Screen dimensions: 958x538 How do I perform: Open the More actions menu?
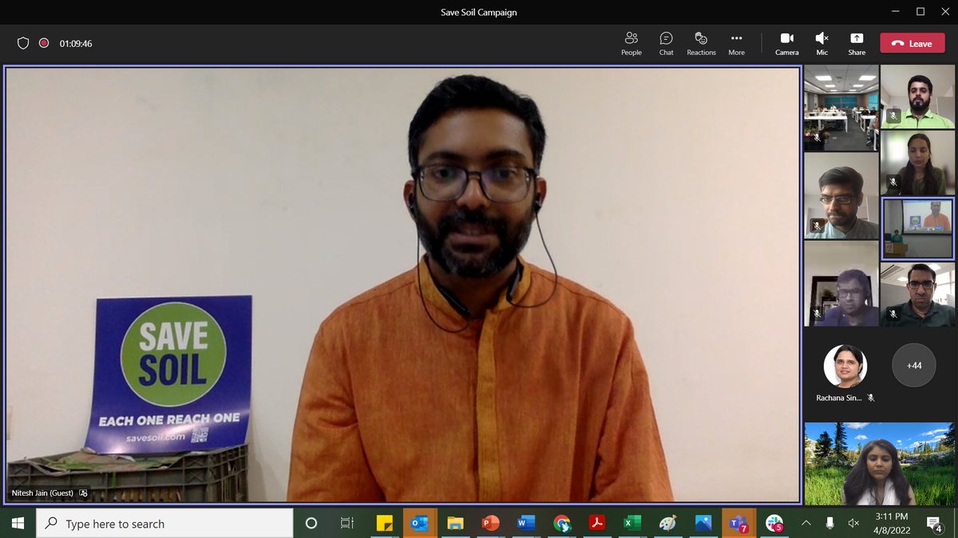736,43
